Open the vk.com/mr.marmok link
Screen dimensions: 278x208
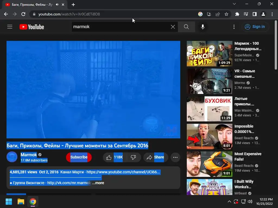pyautogui.click(x=69, y=183)
